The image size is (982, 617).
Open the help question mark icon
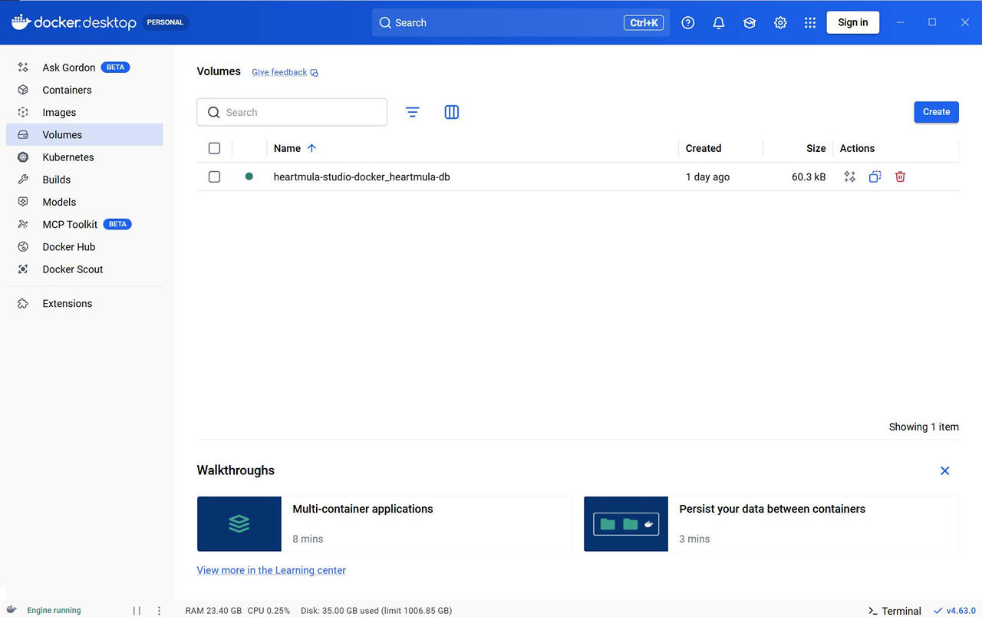(687, 23)
